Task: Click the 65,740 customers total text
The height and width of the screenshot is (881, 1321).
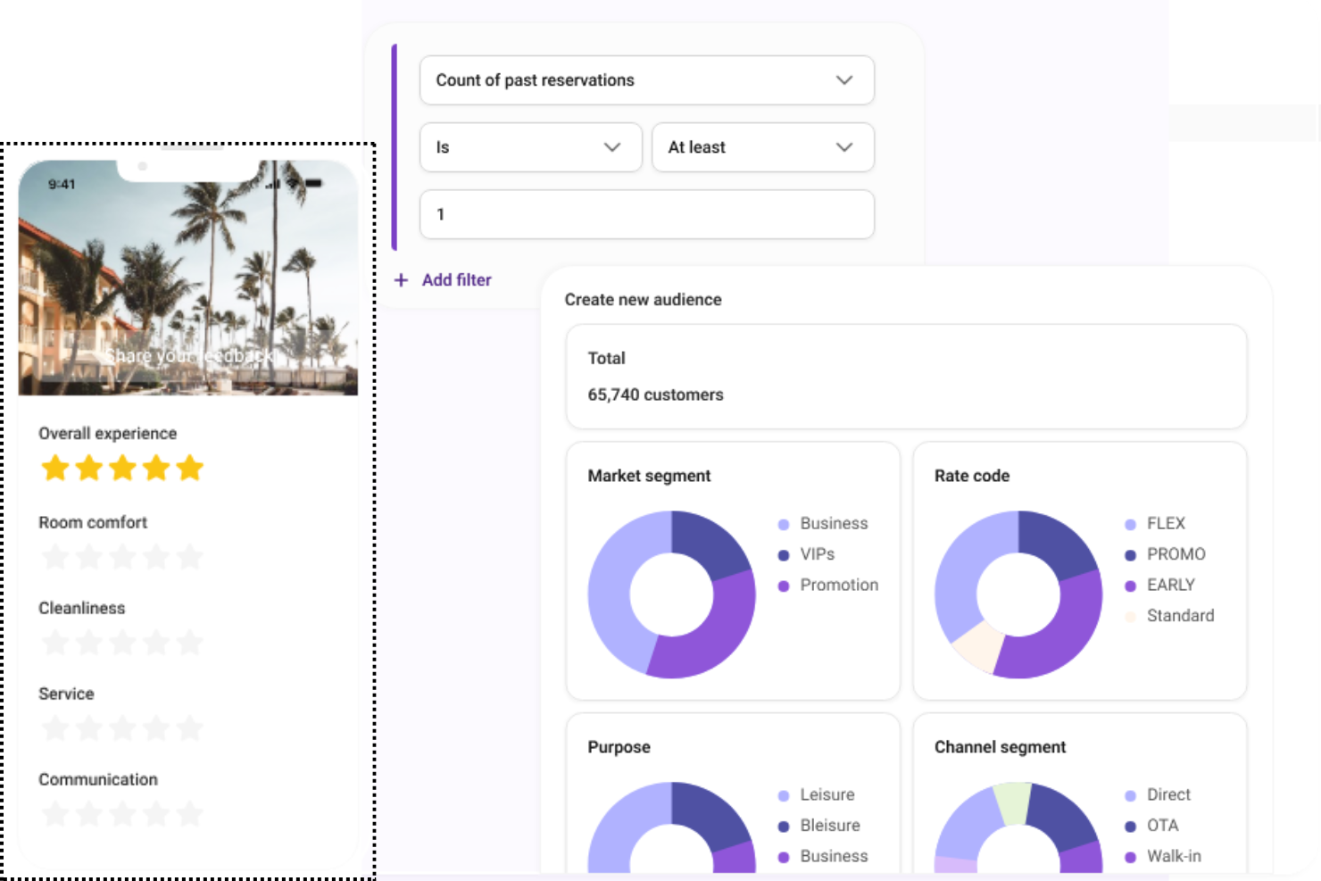Action: point(655,395)
